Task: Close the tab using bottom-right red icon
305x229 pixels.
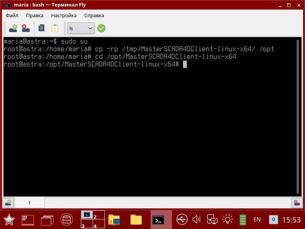Action: (297, 203)
